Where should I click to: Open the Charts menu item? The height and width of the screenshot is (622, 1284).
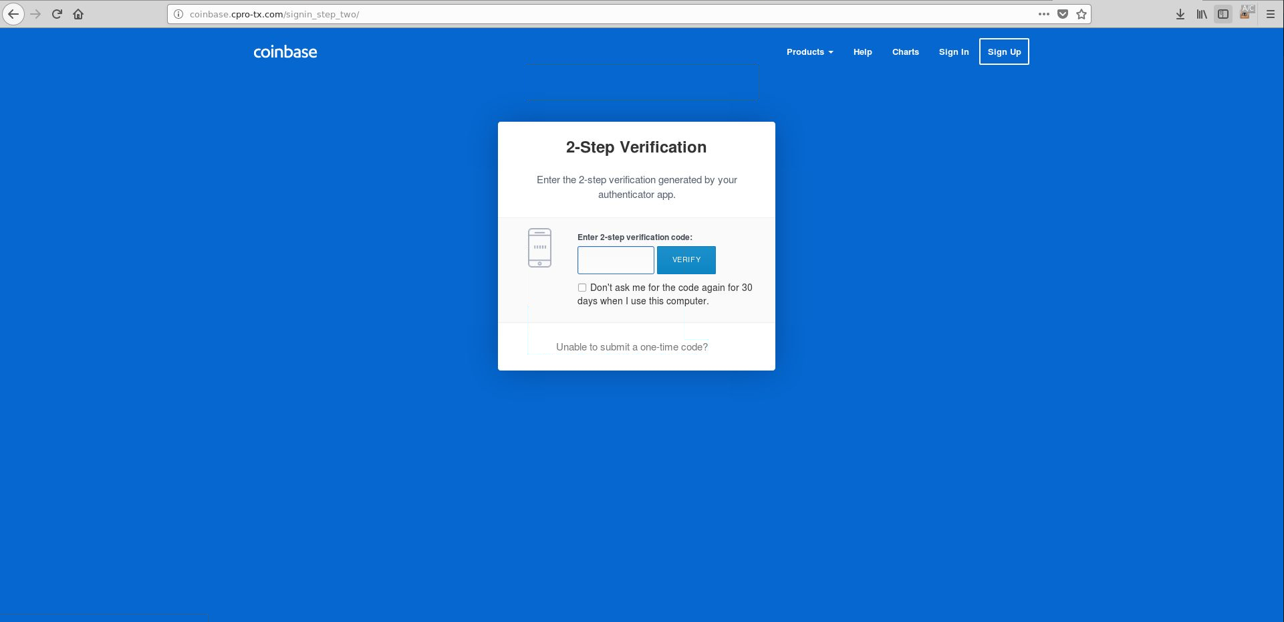coord(906,52)
